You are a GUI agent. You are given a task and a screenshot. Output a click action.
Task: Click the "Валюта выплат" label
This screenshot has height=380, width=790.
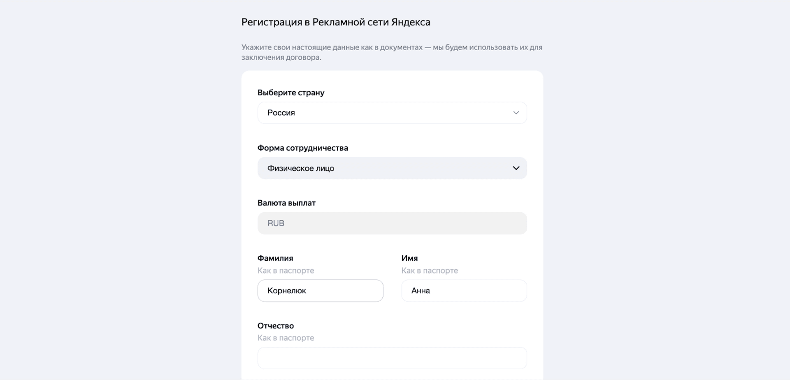[x=286, y=203]
